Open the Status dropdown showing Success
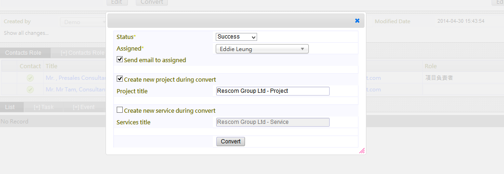The image size is (504, 174). coord(236,37)
